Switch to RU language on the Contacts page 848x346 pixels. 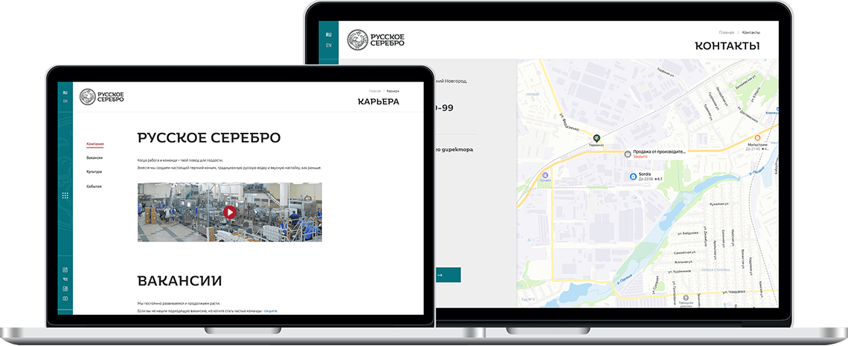[328, 35]
